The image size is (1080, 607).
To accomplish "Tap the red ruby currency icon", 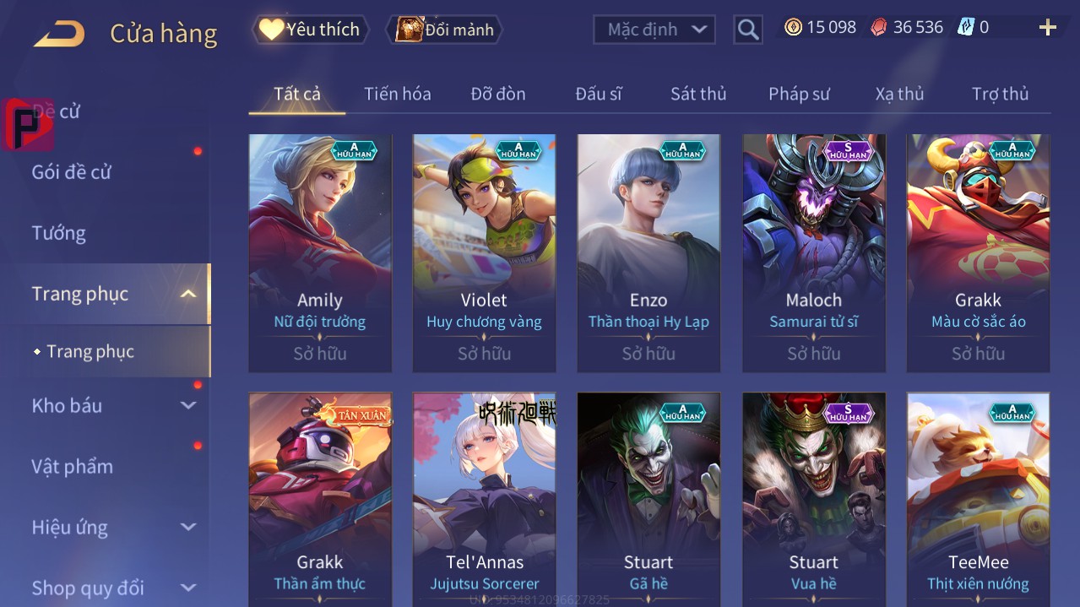I will 879,27.
